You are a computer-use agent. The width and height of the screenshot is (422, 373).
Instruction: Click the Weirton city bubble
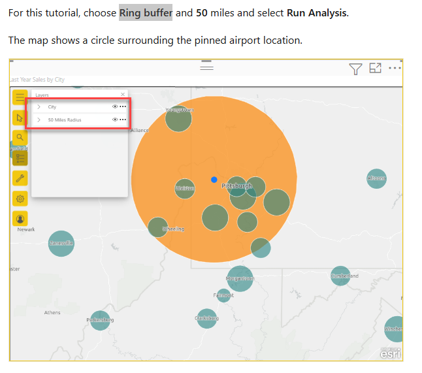185,189
